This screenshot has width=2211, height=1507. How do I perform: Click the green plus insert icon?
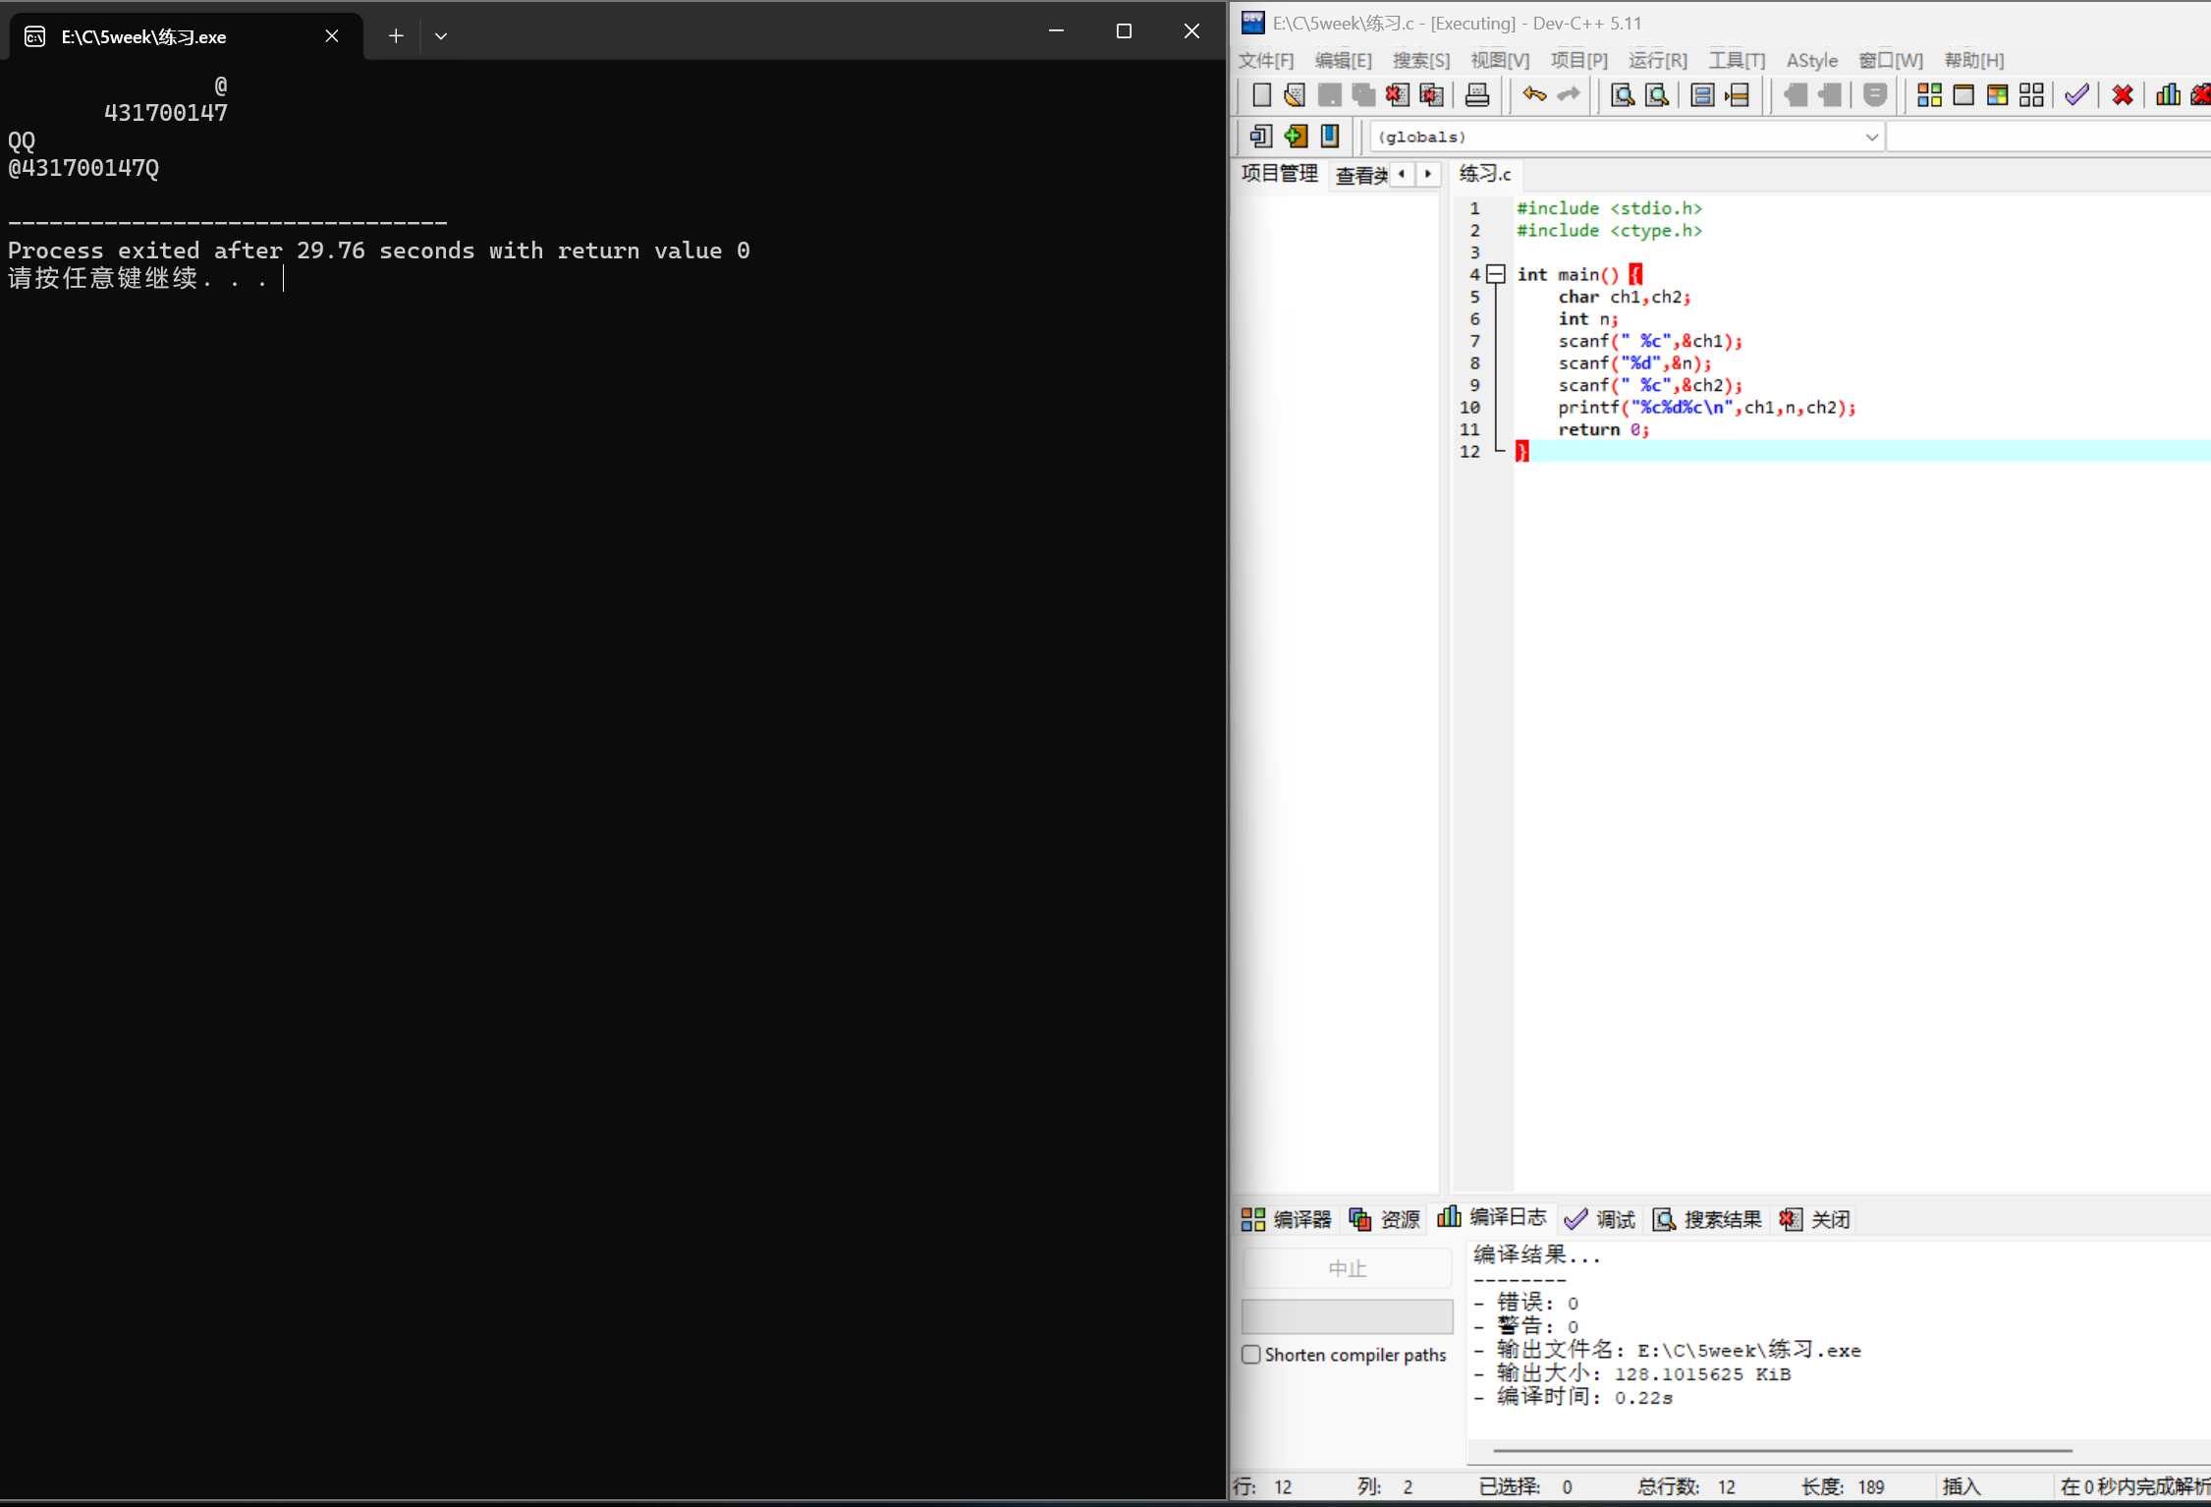pyautogui.click(x=1296, y=137)
